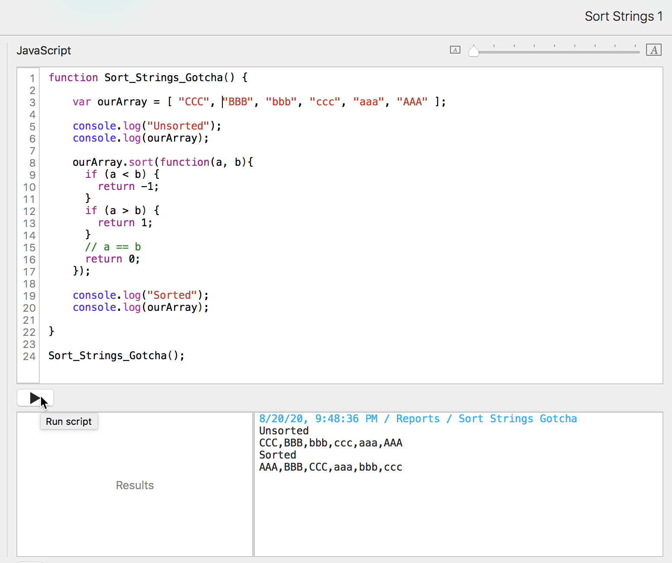
Task: Click the Sort_Strings_Gotcha() call on line 24
Action: pyautogui.click(x=116, y=356)
